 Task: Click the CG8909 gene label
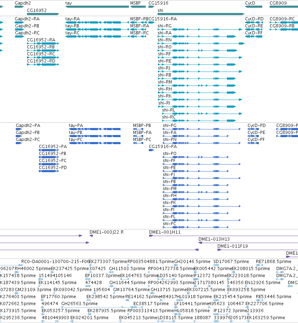(x=278, y=3)
